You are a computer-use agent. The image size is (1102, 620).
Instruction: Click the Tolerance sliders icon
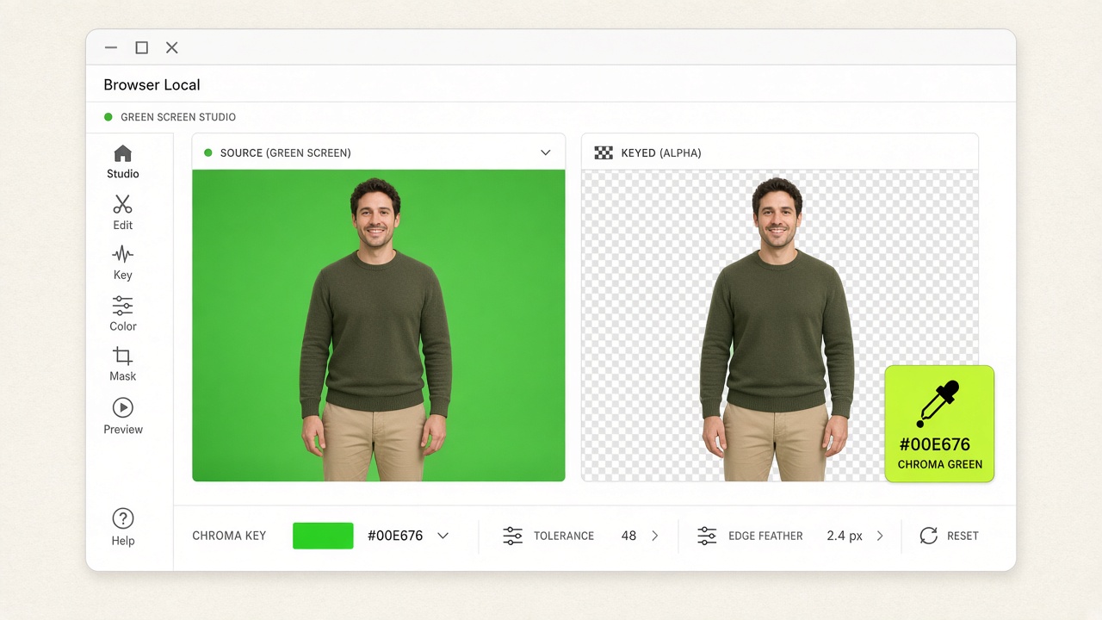(512, 536)
